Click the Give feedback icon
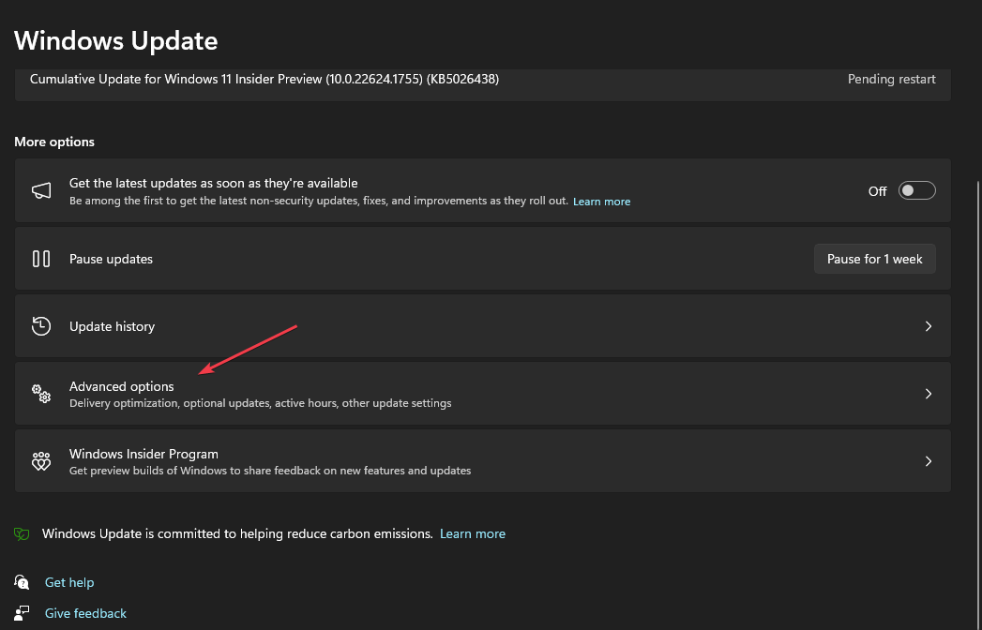 pyautogui.click(x=22, y=613)
